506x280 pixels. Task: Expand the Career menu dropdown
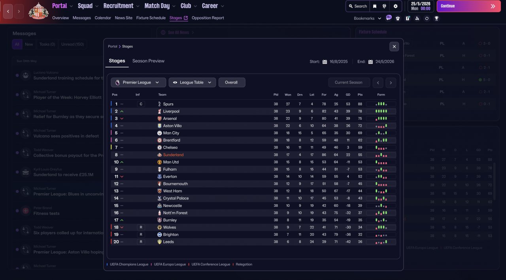tap(222, 6)
